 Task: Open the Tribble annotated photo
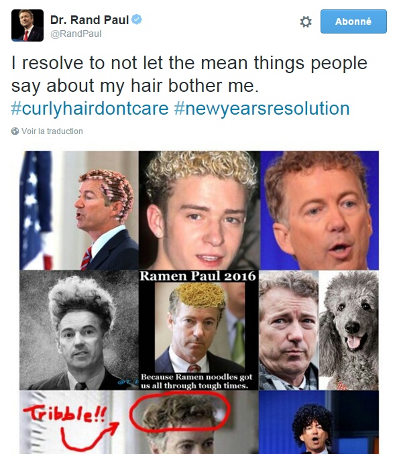click(139, 422)
